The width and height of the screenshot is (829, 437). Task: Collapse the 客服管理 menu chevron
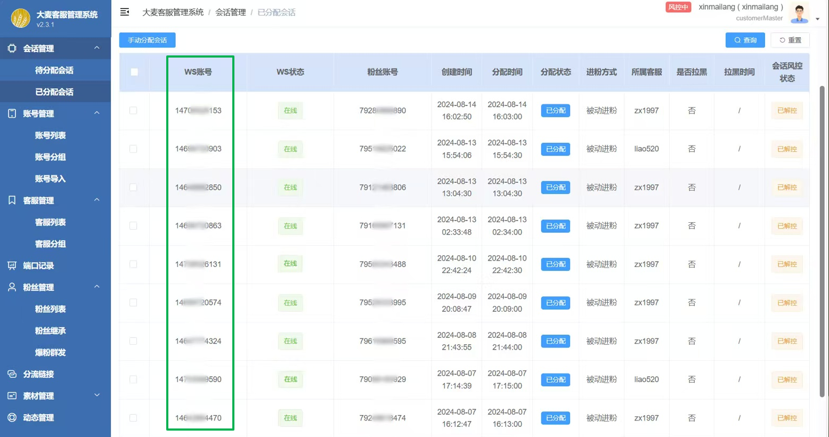coord(97,200)
